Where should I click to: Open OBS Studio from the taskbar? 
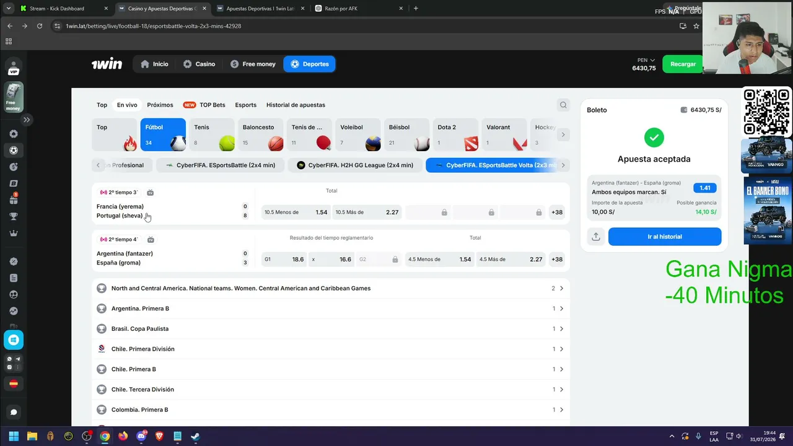[87, 436]
